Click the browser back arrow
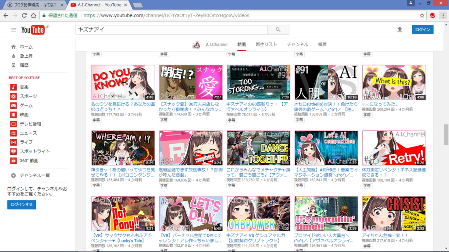The image size is (449, 252). coord(6,15)
